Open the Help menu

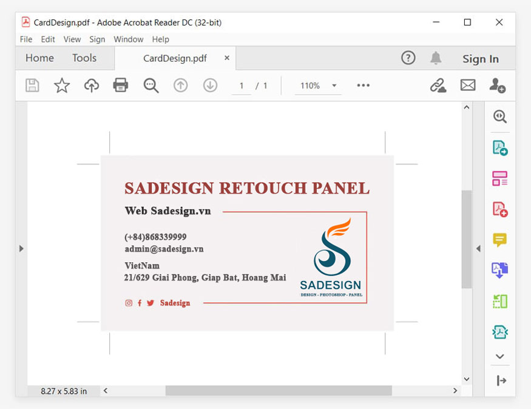(161, 39)
